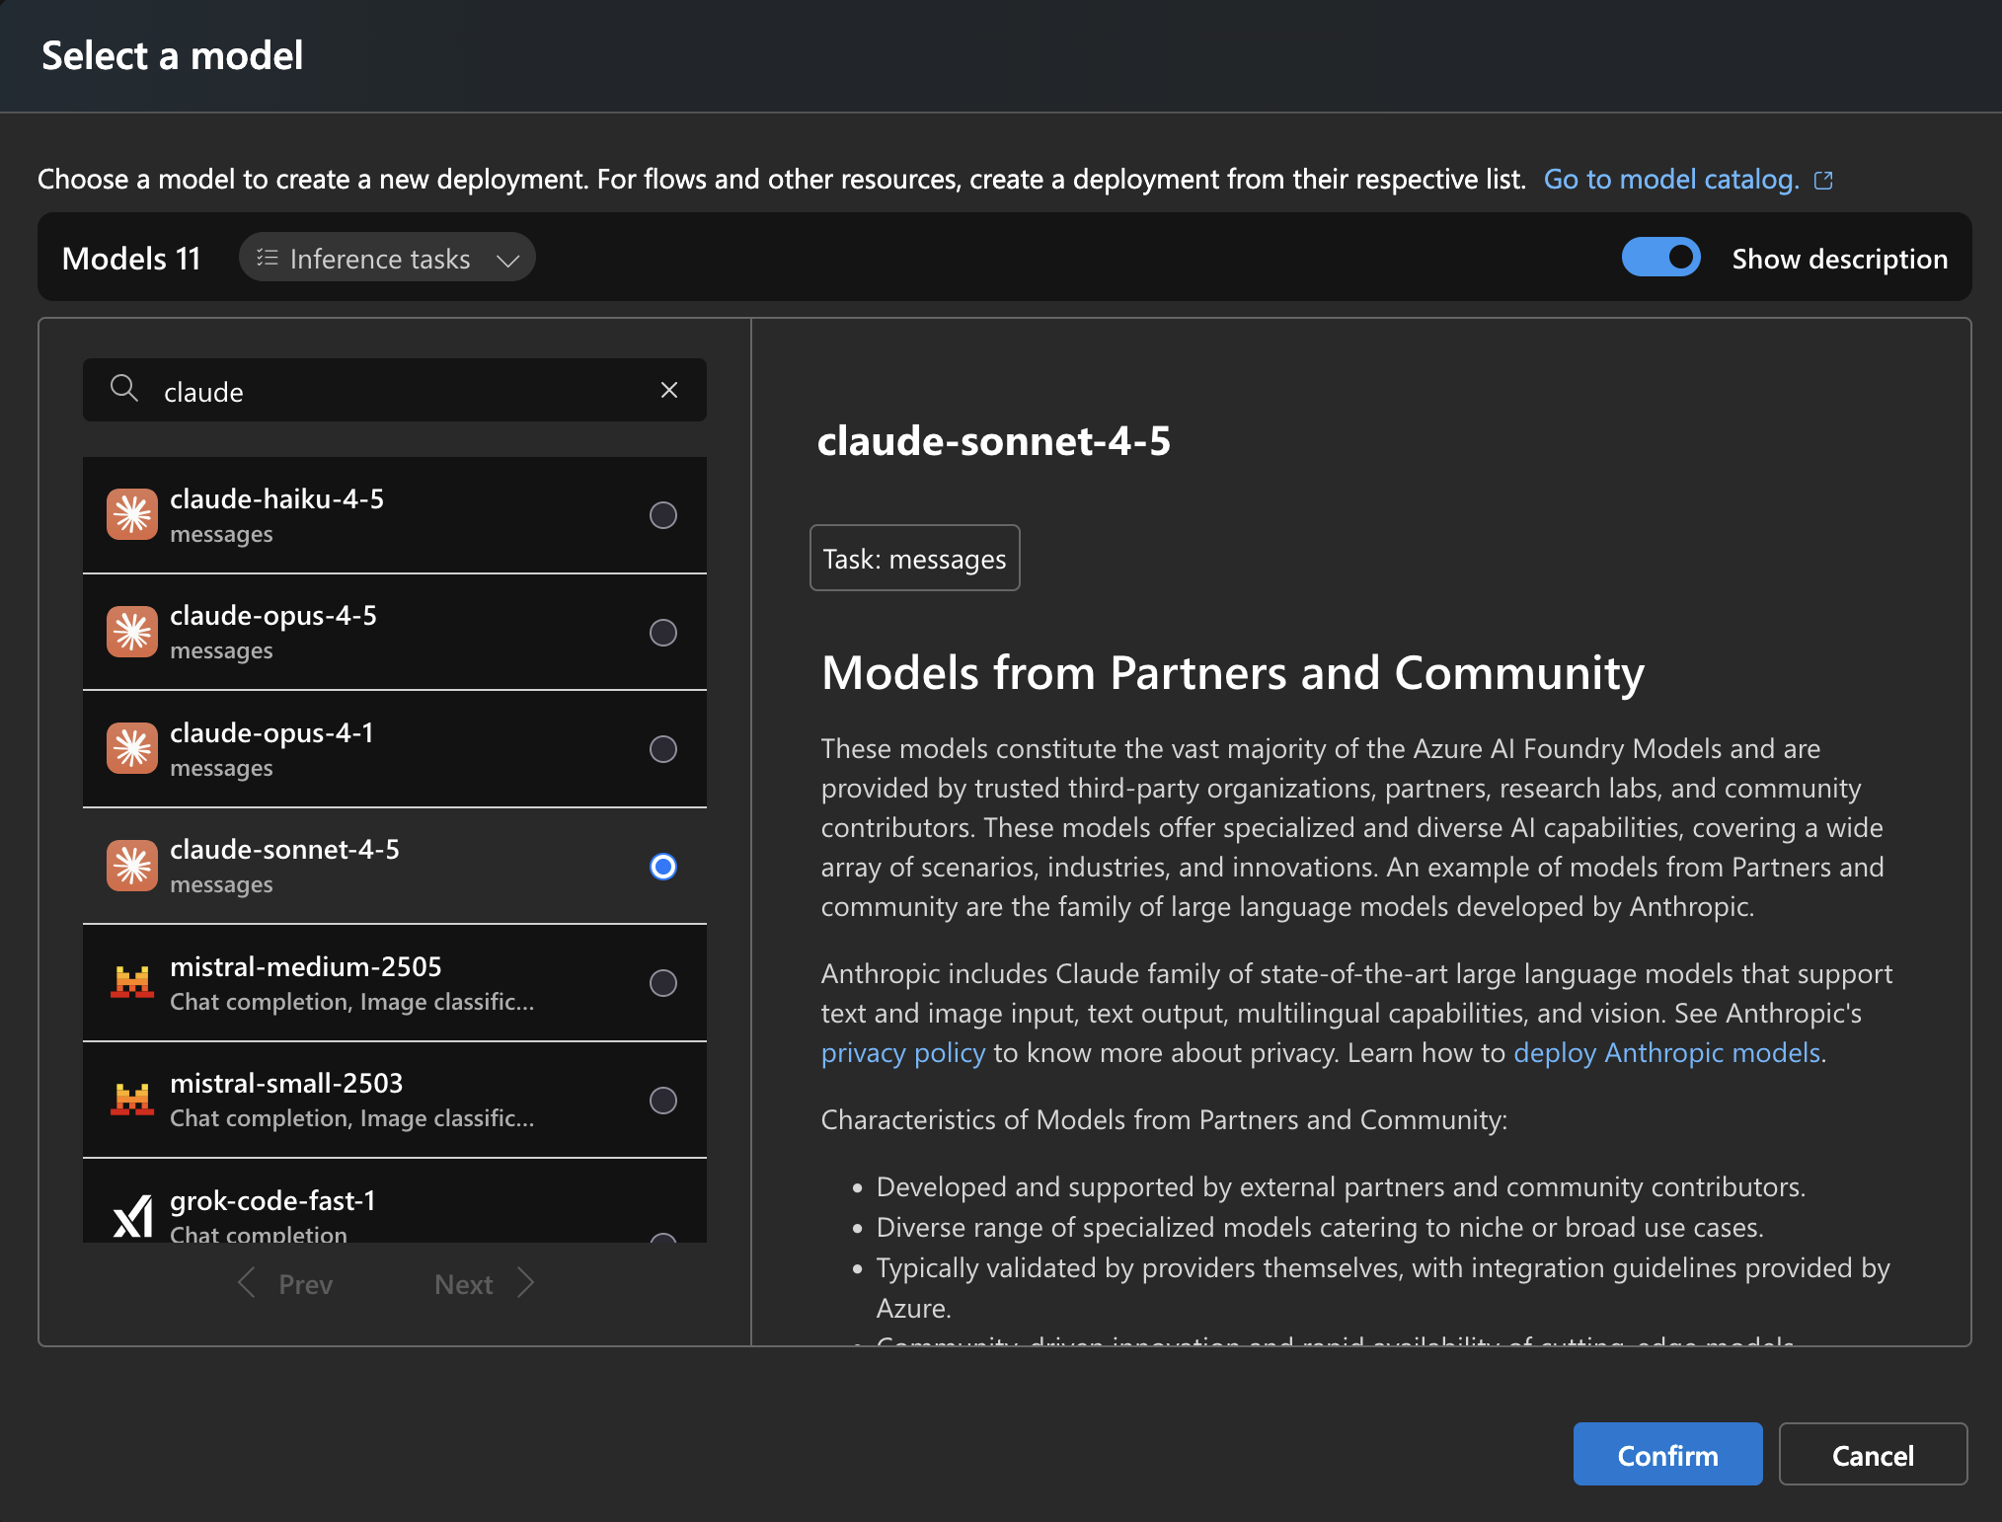The image size is (2002, 1522).
Task: Select the claude-haiku-4-5 radio button
Action: pyautogui.click(x=662, y=514)
